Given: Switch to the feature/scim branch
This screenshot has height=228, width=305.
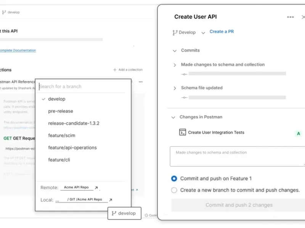Looking at the screenshot, I should pyautogui.click(x=61, y=136).
